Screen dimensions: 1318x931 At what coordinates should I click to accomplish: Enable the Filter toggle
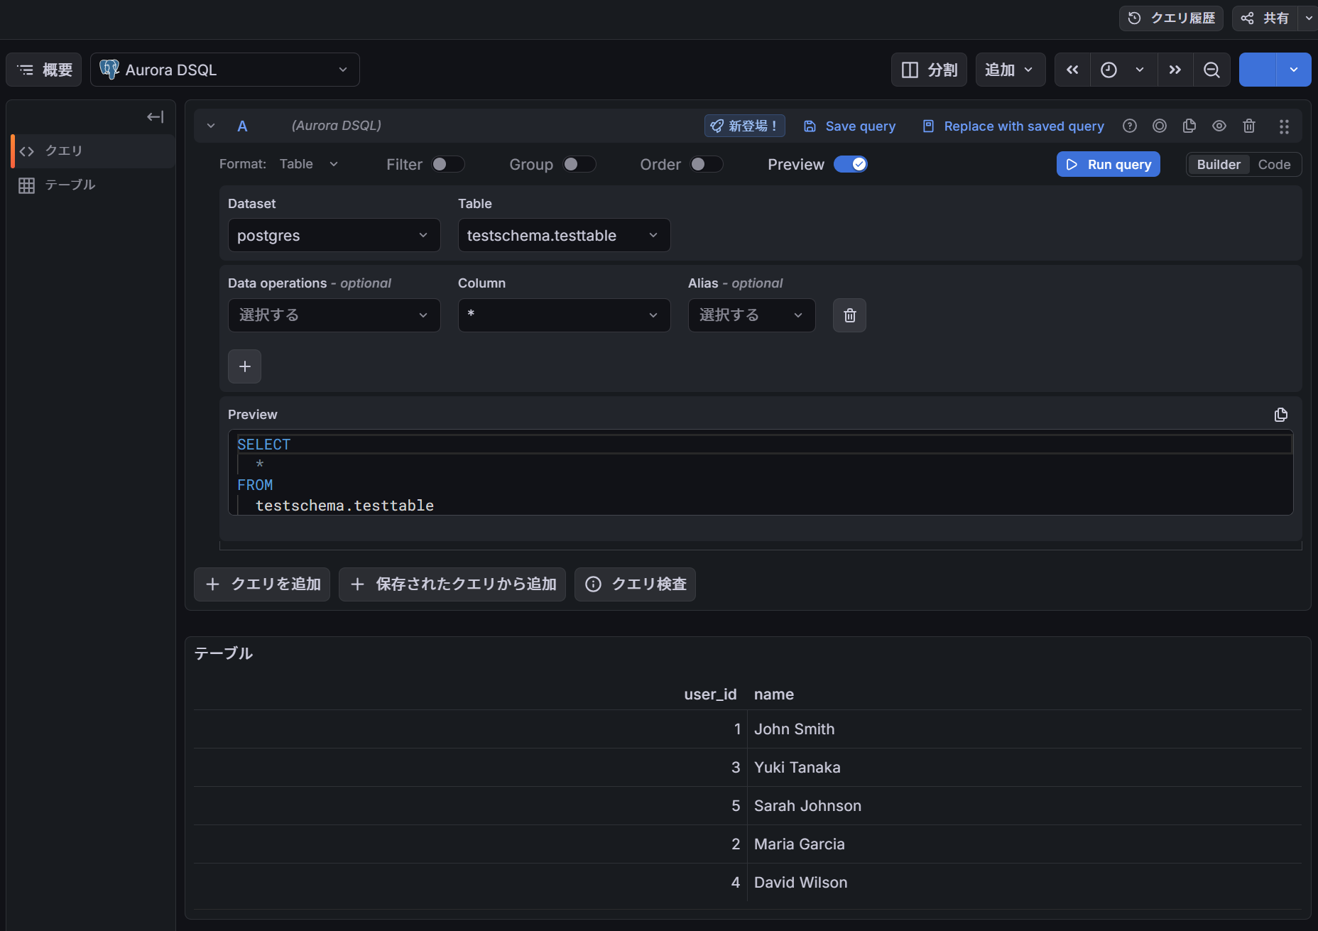coord(448,163)
